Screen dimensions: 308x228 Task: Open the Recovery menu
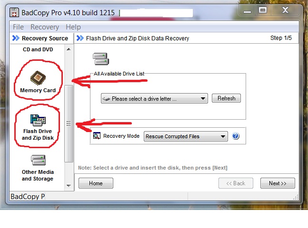click(45, 27)
